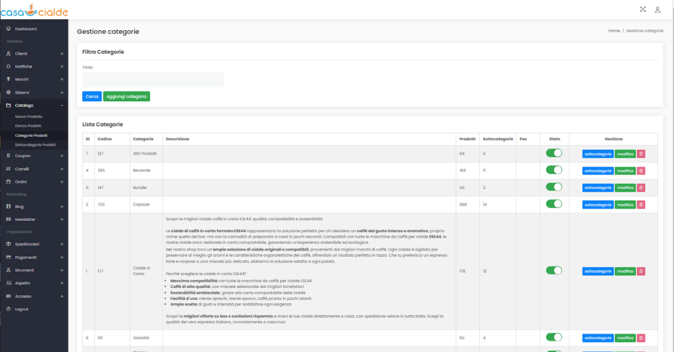Expand the Coupon menu plus sign
674x352 pixels.
click(x=62, y=156)
